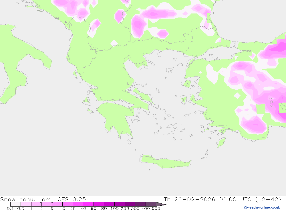Pick the legend swatch between 200 and 300
Screen dimensions: 286x210
(130, 204)
